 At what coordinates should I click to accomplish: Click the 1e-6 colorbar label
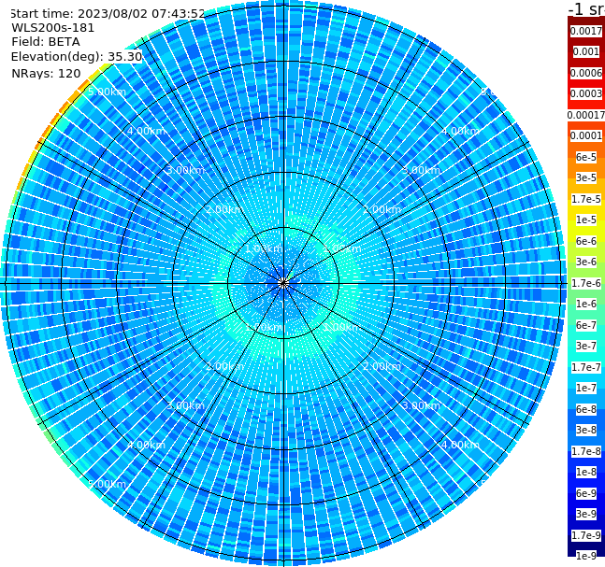pyautogui.click(x=586, y=304)
